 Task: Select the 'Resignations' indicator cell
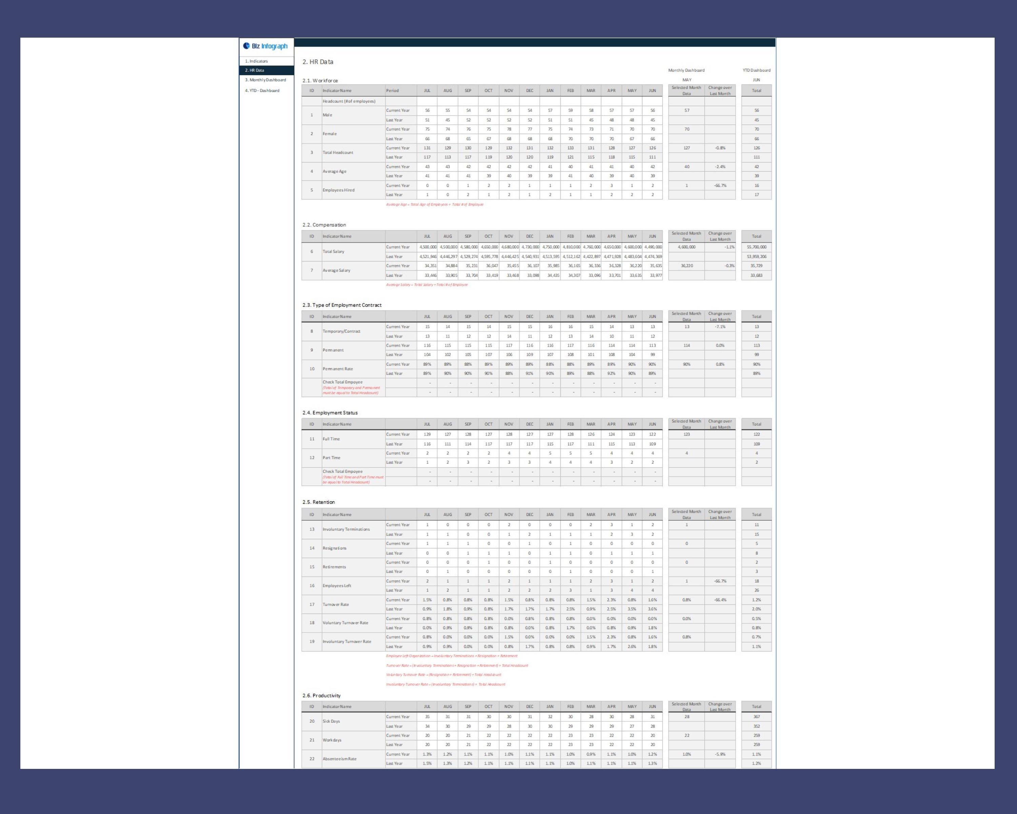click(353, 548)
